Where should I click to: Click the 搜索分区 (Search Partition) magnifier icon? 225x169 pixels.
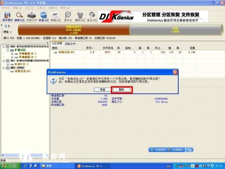point(20,16)
